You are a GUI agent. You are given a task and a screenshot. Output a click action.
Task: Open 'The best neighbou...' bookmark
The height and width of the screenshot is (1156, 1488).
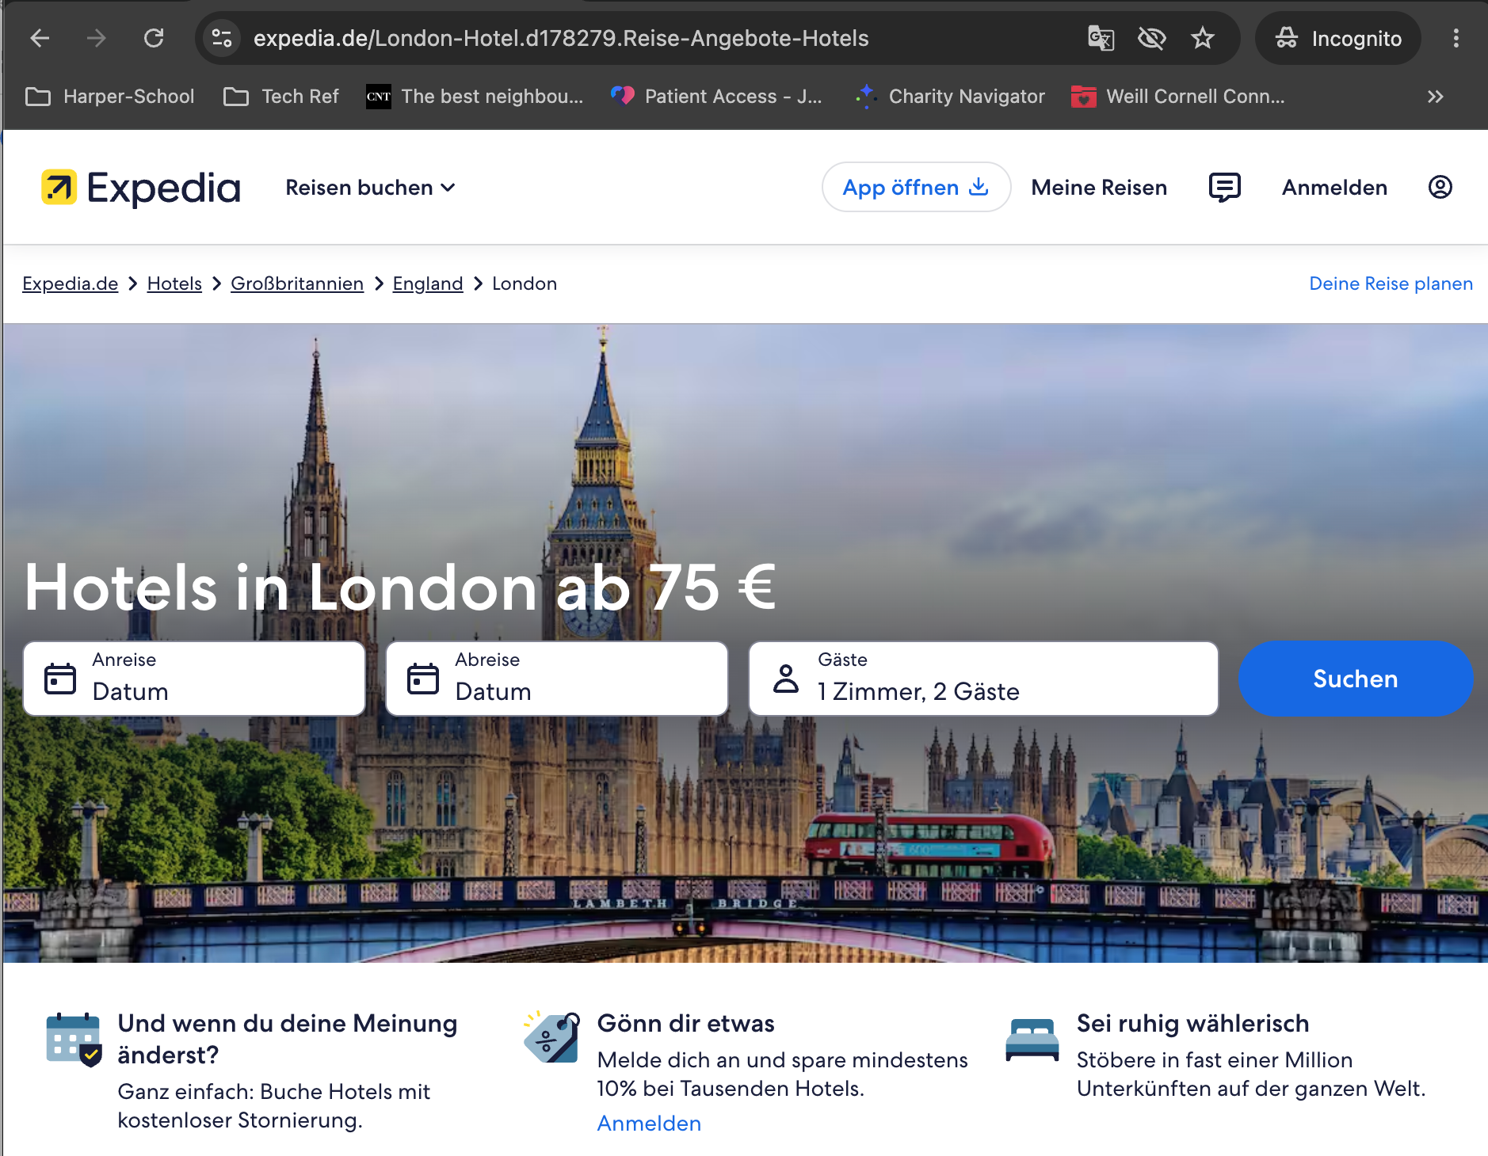coord(475,97)
